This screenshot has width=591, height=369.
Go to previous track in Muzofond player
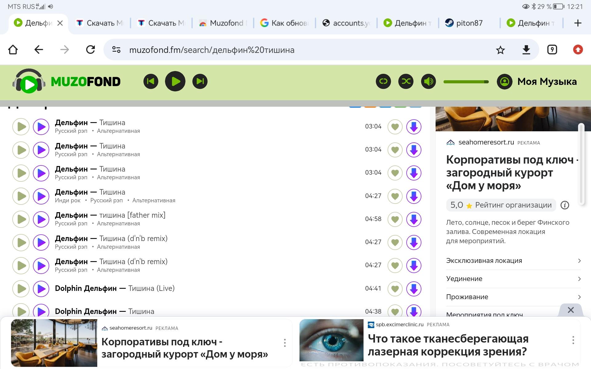pyautogui.click(x=151, y=81)
